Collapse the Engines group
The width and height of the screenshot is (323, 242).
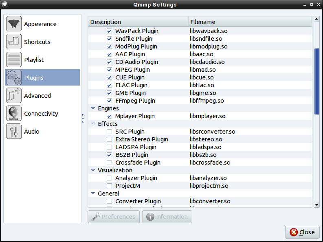pos(93,108)
